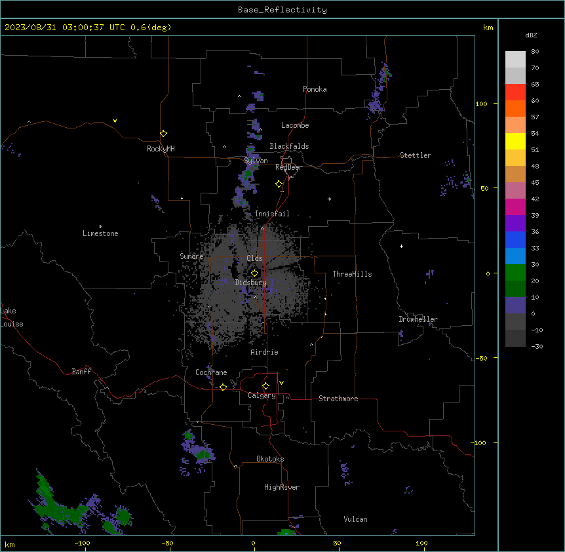
Task: Click the Cochrane city label
Action: pyautogui.click(x=211, y=372)
